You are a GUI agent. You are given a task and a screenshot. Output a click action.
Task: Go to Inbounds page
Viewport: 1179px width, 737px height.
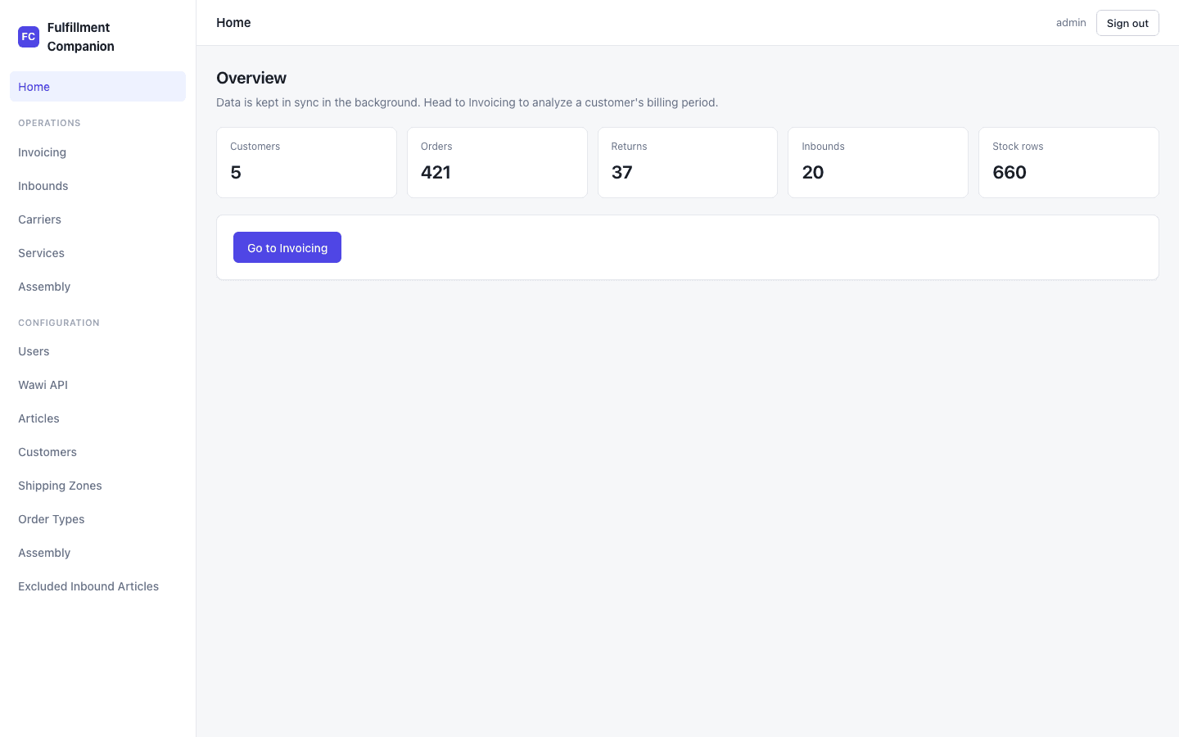pyautogui.click(x=97, y=186)
